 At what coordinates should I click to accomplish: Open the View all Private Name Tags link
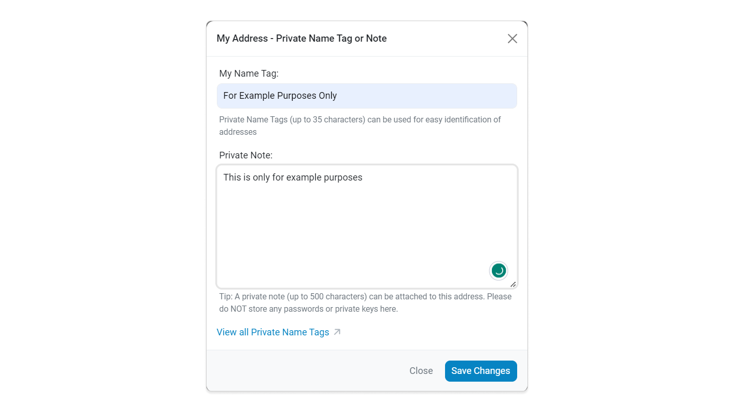pos(272,332)
